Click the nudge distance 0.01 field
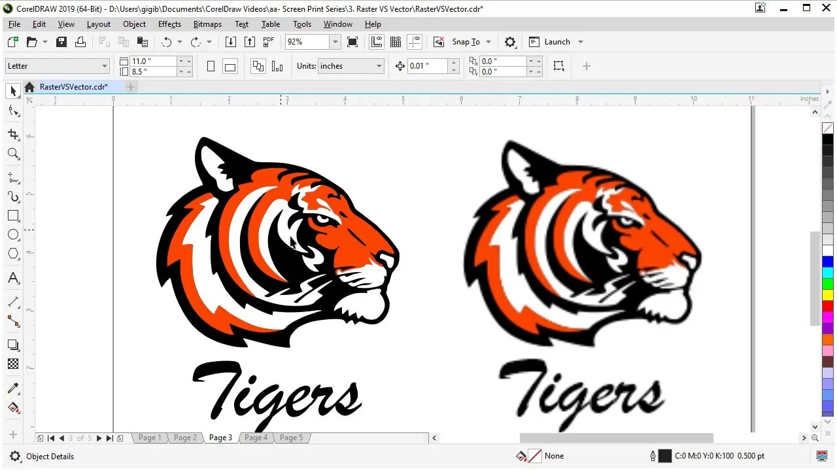The height and width of the screenshot is (471, 837). point(428,66)
